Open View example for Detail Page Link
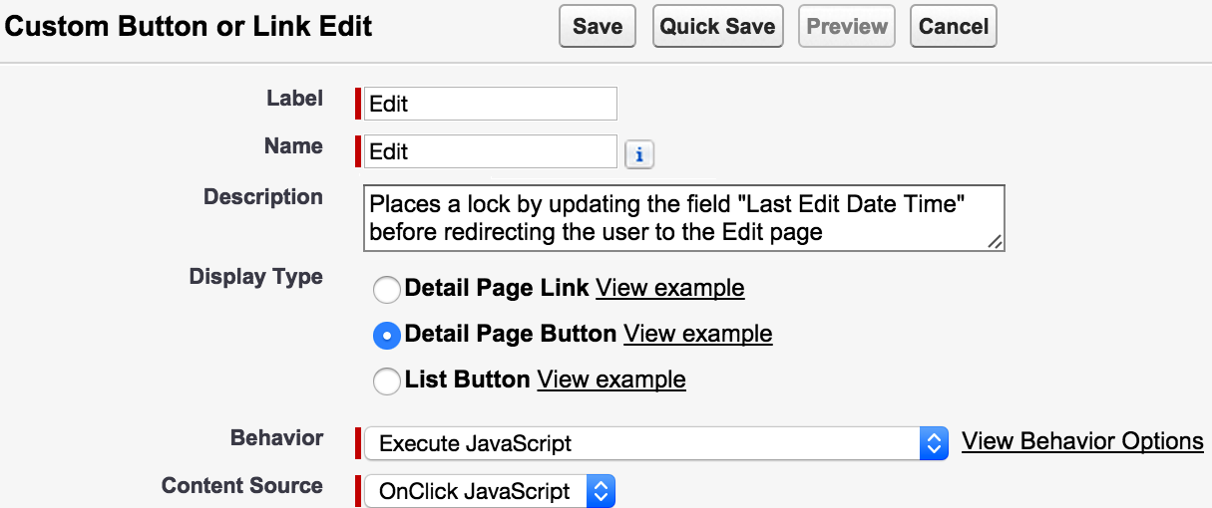The image size is (1212, 508). pos(670,288)
